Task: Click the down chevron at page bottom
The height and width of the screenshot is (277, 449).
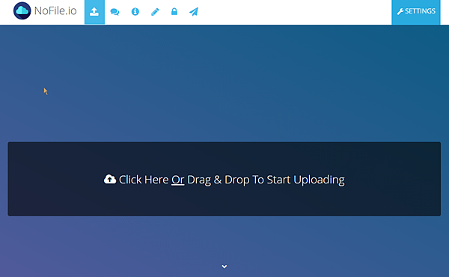Action: click(224, 267)
